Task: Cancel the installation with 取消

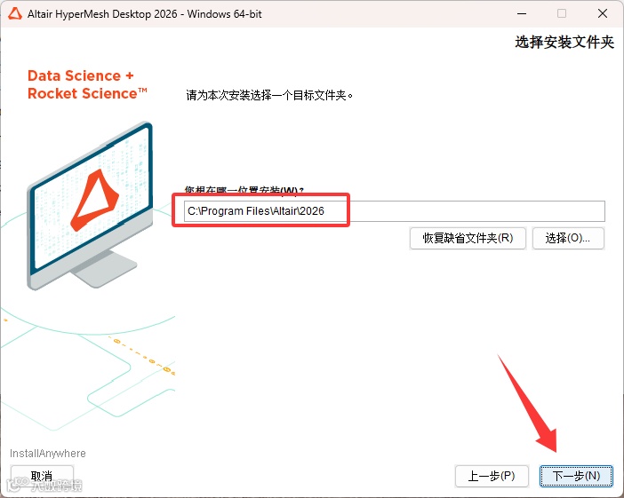Action: point(42,476)
